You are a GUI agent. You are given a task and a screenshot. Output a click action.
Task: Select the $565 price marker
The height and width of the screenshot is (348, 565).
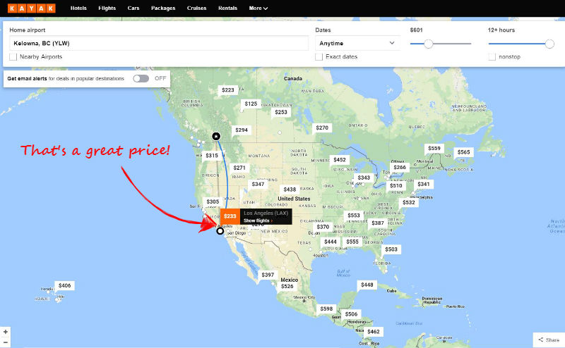464,152
